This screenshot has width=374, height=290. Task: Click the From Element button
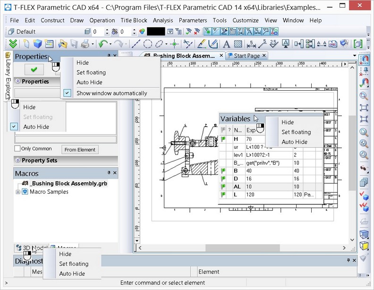(80, 150)
